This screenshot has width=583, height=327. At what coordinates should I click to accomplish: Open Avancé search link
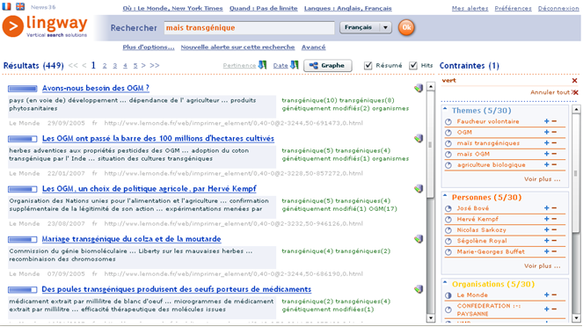tap(313, 47)
